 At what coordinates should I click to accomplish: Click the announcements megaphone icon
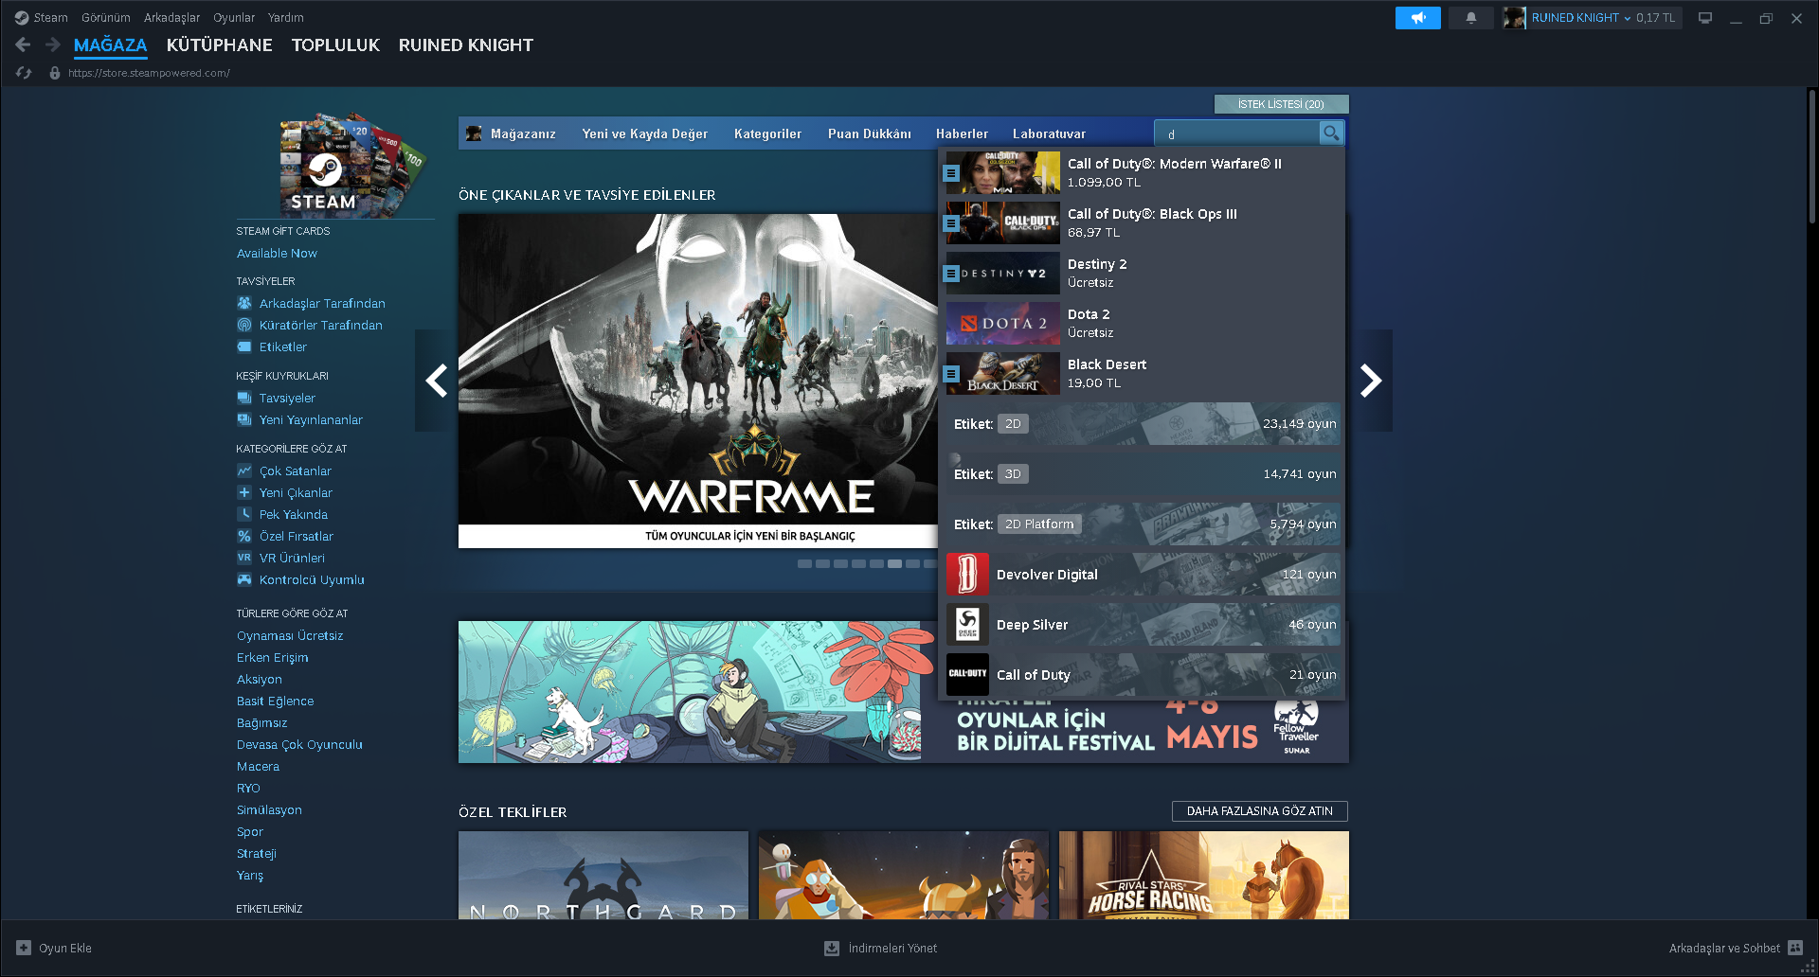tap(1417, 18)
